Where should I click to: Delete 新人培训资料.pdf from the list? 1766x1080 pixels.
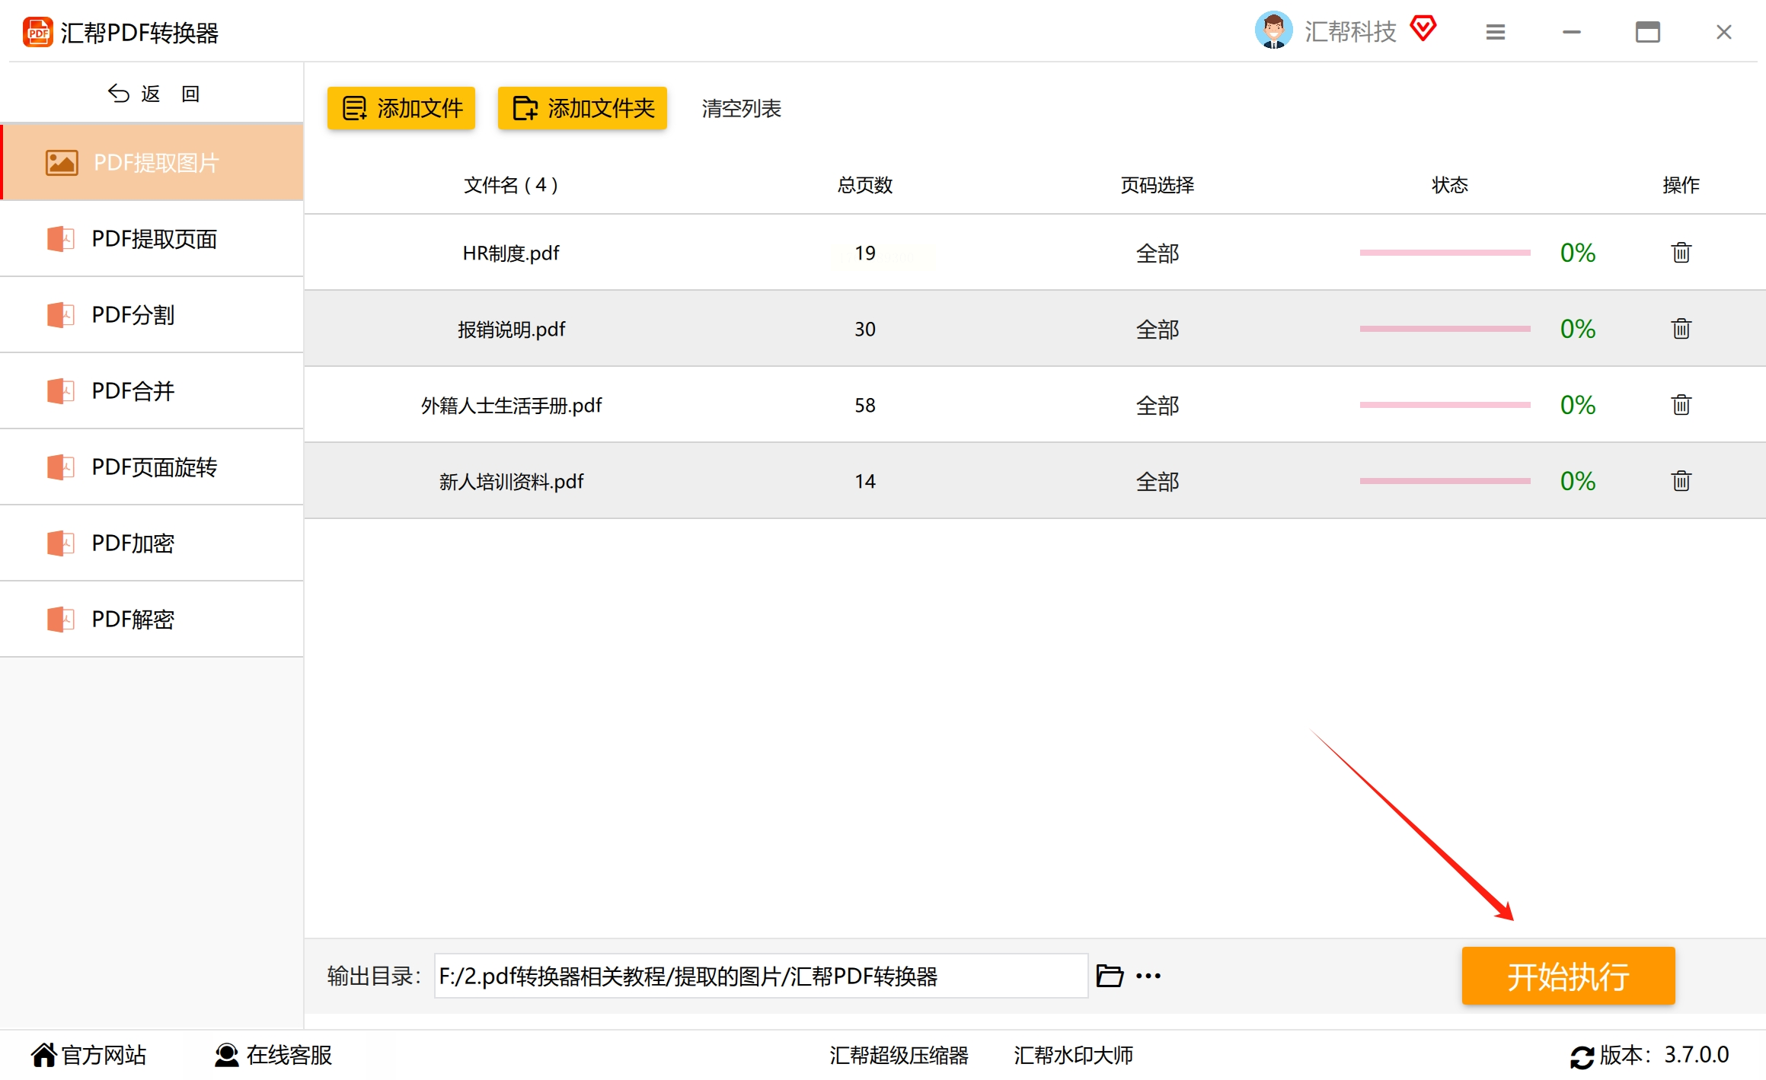pos(1681,481)
